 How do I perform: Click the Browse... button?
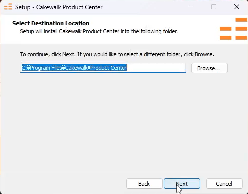[209, 68]
